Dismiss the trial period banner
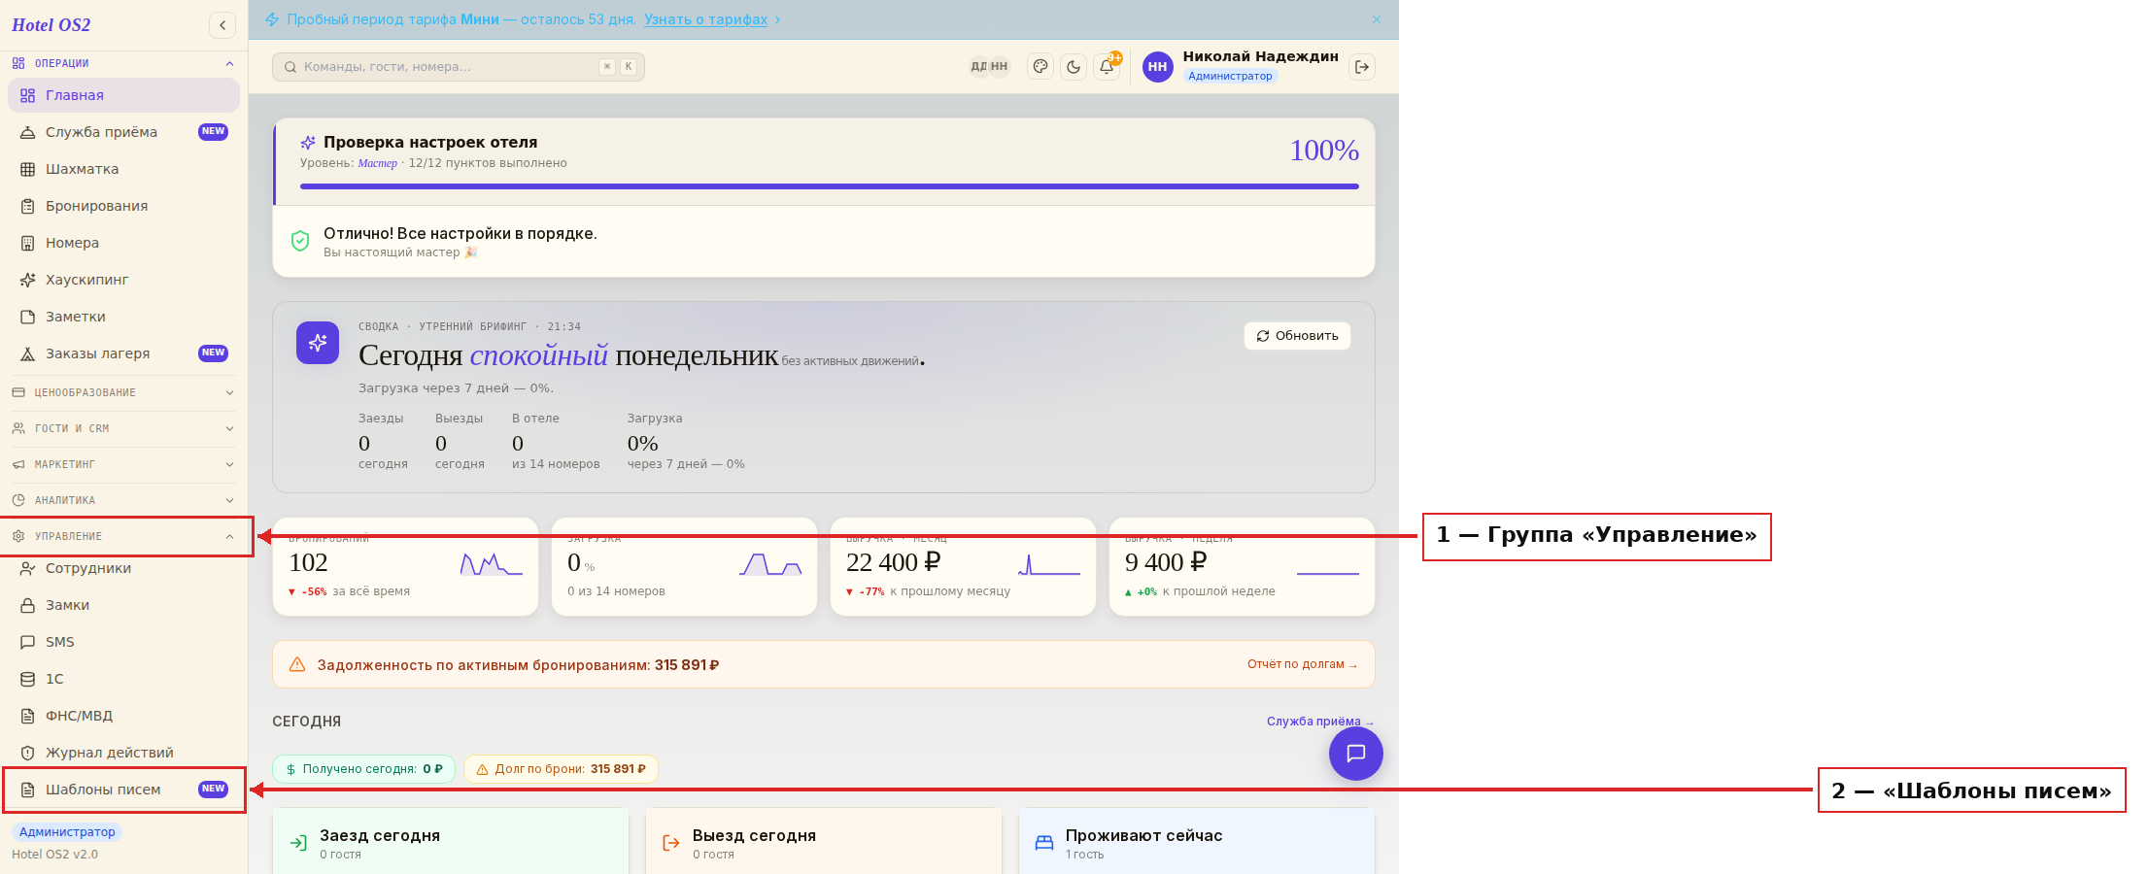The image size is (2149, 874). point(1377,19)
